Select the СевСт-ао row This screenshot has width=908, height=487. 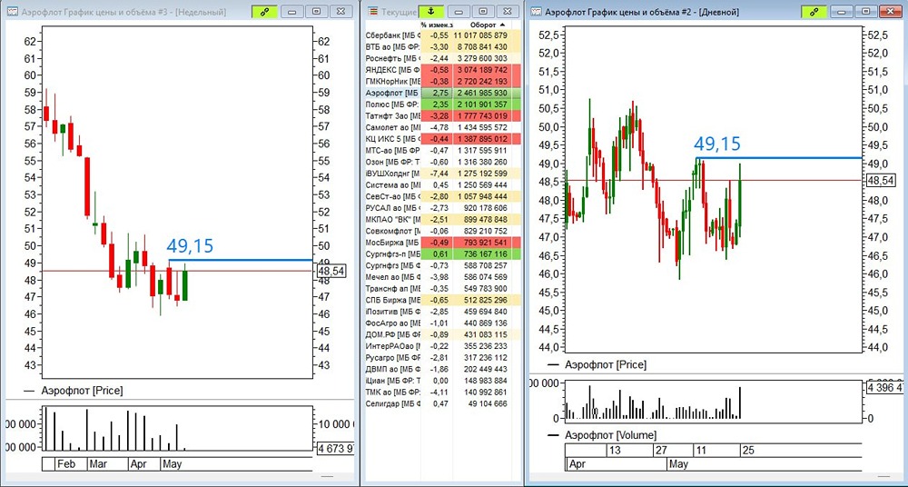[441, 196]
